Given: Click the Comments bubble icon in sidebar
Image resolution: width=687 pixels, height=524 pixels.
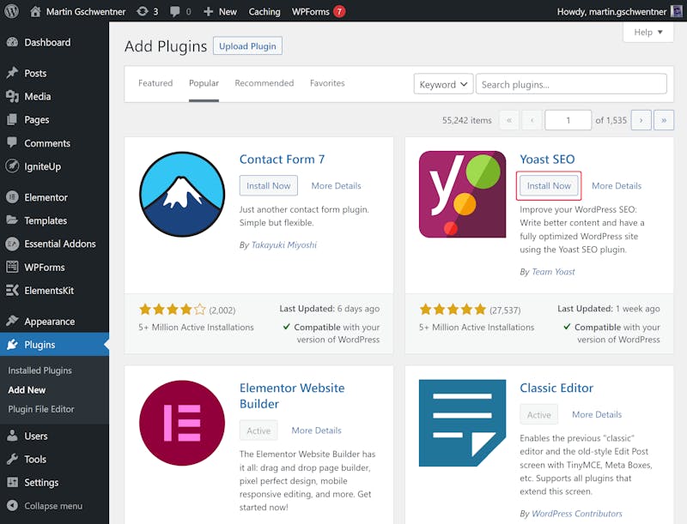Looking at the screenshot, I should click(12, 142).
